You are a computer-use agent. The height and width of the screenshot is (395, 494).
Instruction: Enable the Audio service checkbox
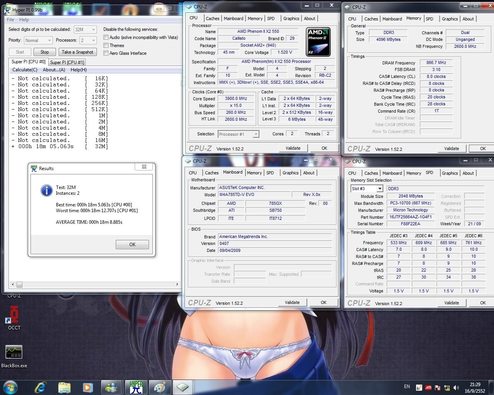[x=106, y=37]
